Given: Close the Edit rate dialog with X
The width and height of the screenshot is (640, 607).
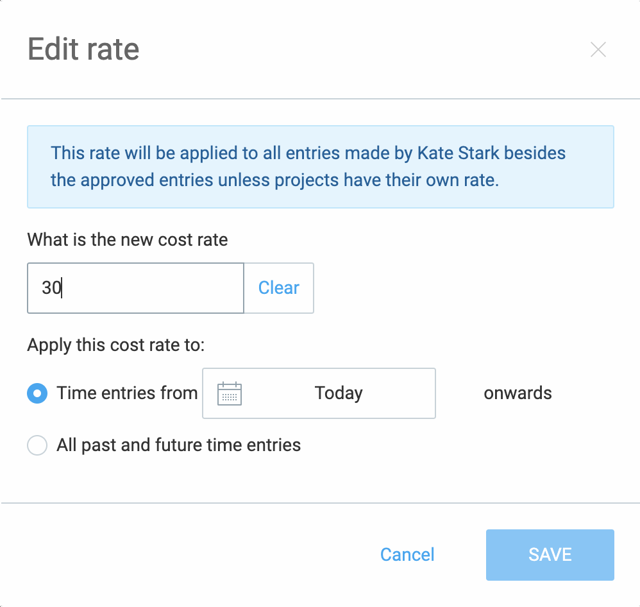Looking at the screenshot, I should click(x=598, y=49).
